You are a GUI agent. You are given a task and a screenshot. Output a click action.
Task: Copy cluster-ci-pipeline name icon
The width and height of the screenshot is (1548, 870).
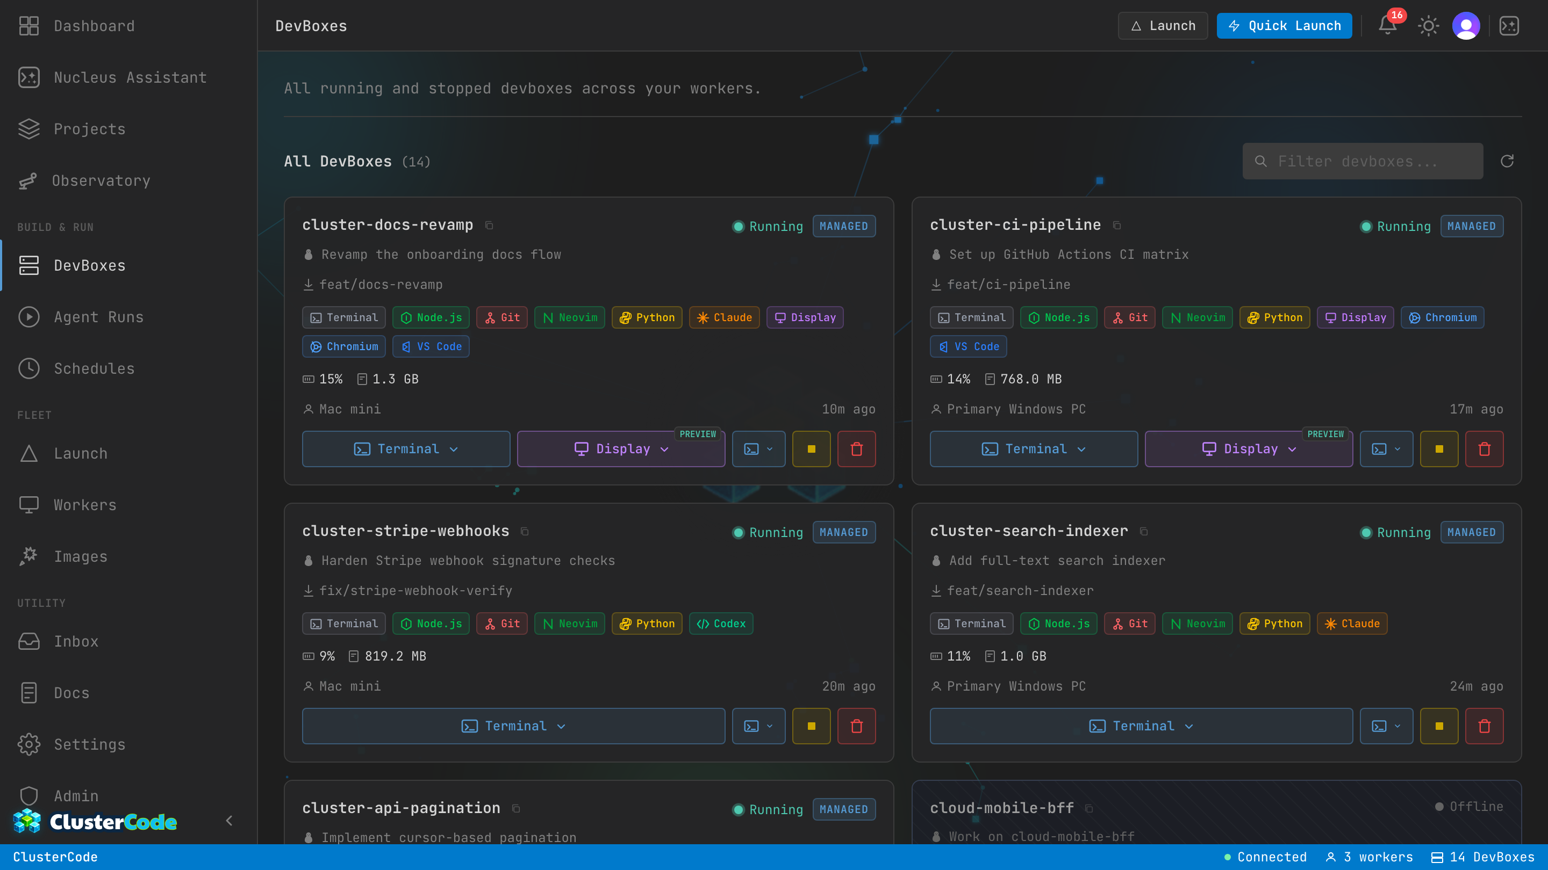coord(1116,225)
